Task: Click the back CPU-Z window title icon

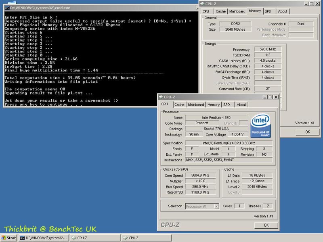Action: [203, 4]
